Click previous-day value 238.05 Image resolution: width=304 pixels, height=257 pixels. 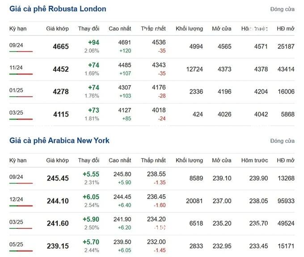click(259, 201)
